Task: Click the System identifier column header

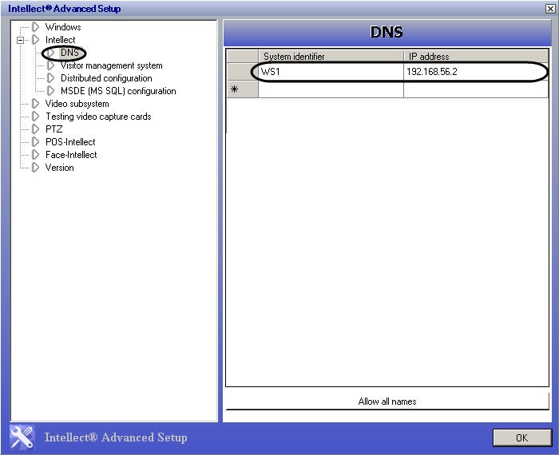Action: (x=331, y=57)
